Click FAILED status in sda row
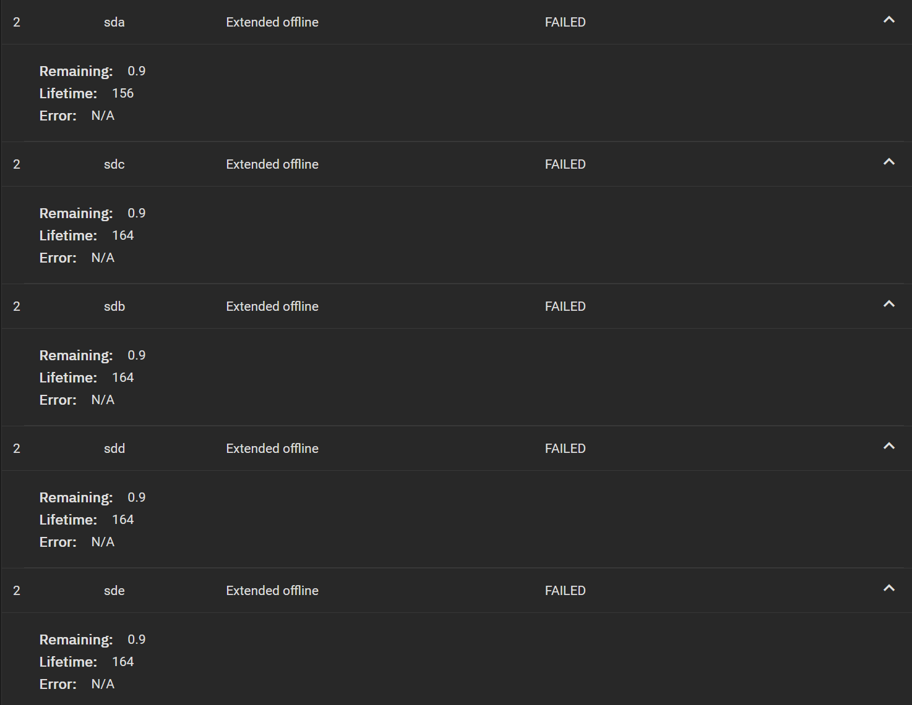This screenshot has height=705, width=912. tap(566, 22)
